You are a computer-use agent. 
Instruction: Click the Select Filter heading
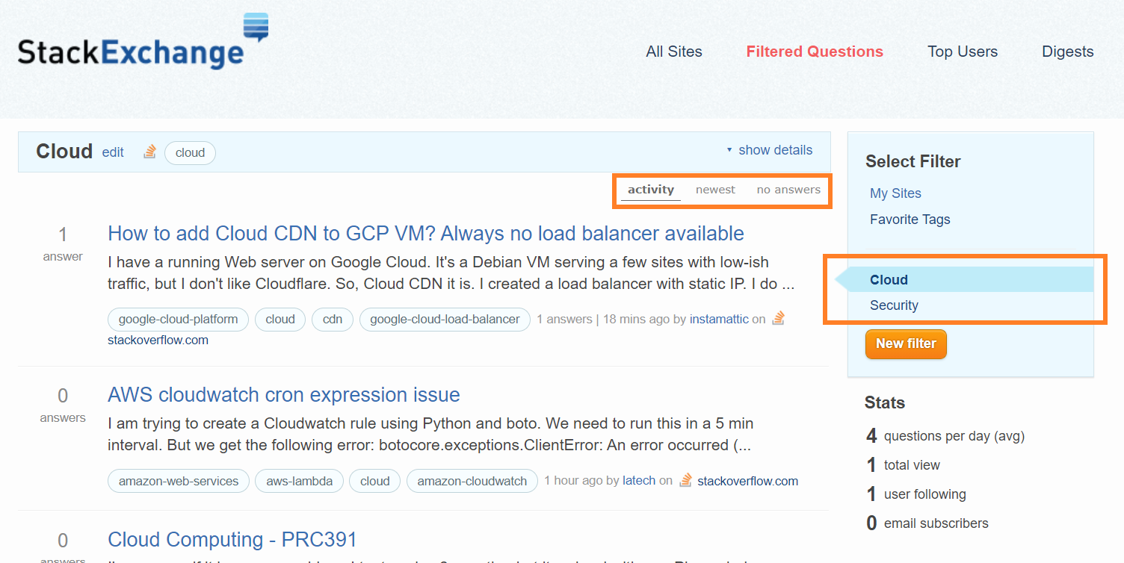(913, 161)
